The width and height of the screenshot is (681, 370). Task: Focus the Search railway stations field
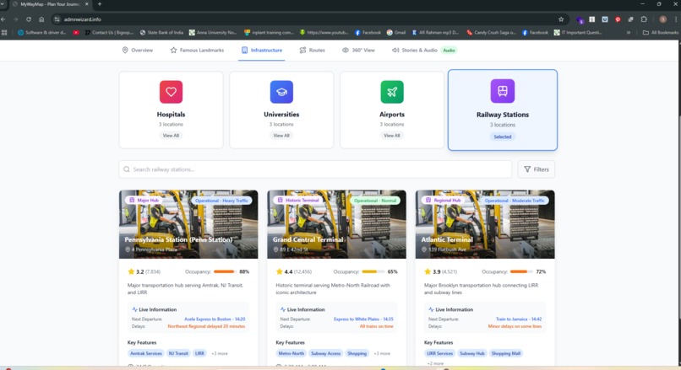tap(315, 169)
